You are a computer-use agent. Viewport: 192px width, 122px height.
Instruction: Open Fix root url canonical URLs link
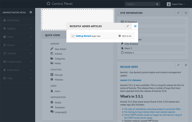tap(152, 109)
